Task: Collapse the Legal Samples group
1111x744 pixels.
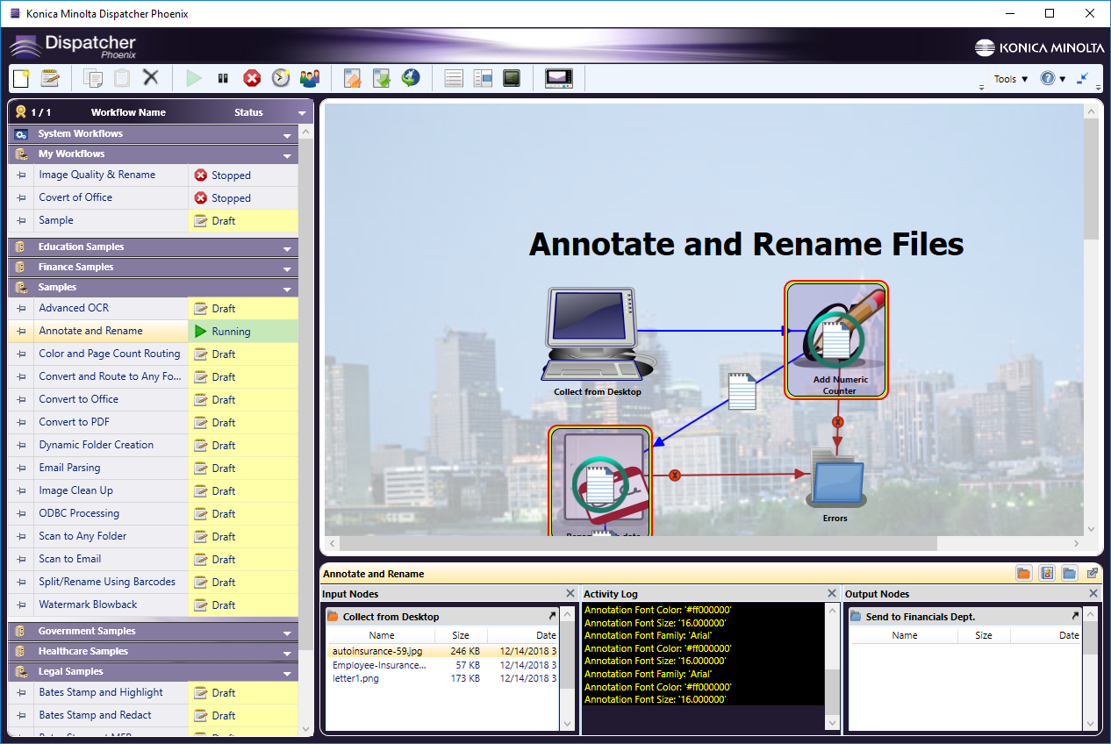Action: click(287, 673)
